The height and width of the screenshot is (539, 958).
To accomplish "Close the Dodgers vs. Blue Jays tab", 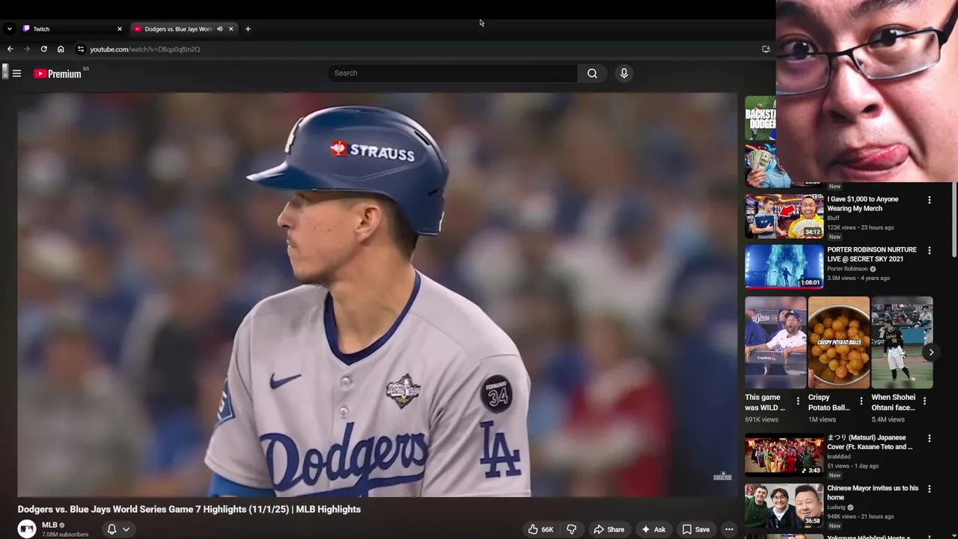I will [231, 29].
